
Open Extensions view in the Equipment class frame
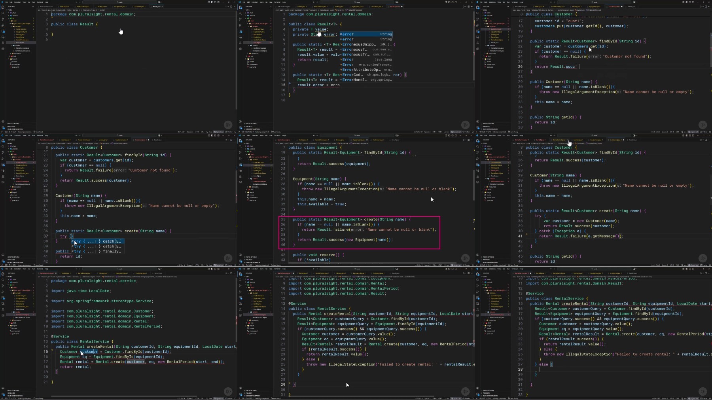(x=240, y=165)
